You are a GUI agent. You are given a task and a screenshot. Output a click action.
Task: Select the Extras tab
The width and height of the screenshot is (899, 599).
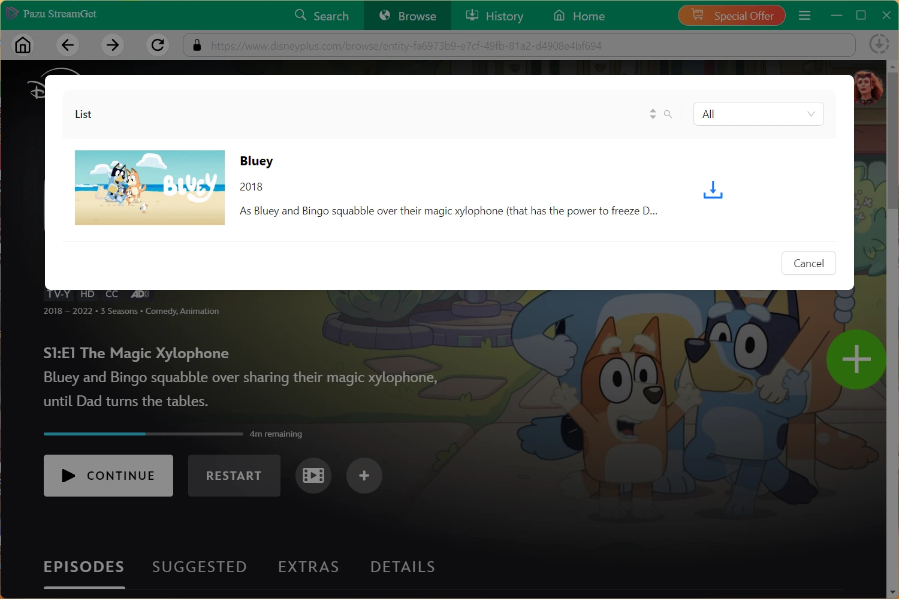tap(309, 567)
